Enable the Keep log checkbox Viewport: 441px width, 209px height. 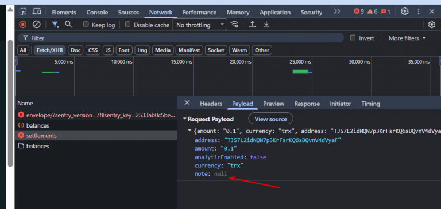tap(86, 25)
